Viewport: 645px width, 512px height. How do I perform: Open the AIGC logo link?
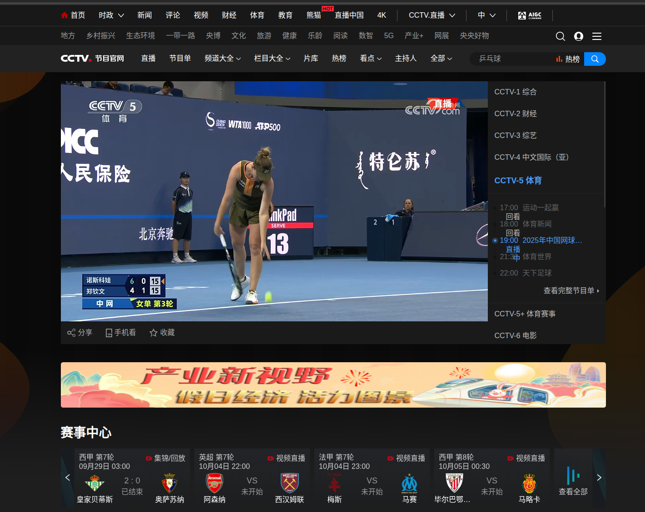coord(530,15)
